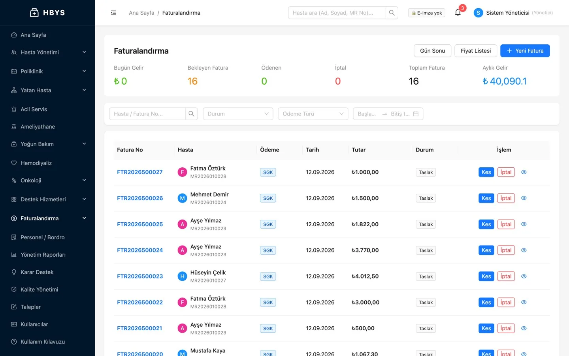The width and height of the screenshot is (569, 356).
Task: Click the Kalite Yönetimi shield icon
Action: 14,290
